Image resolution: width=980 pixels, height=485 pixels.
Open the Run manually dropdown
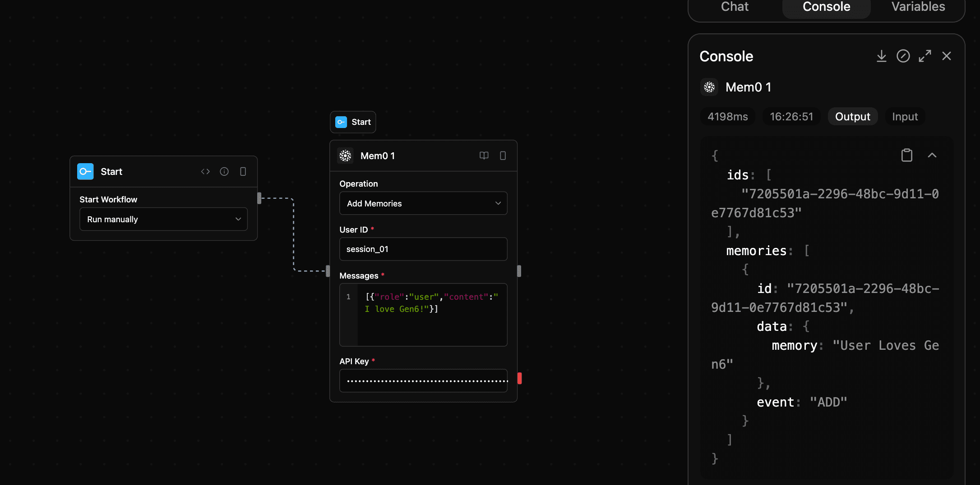point(163,219)
